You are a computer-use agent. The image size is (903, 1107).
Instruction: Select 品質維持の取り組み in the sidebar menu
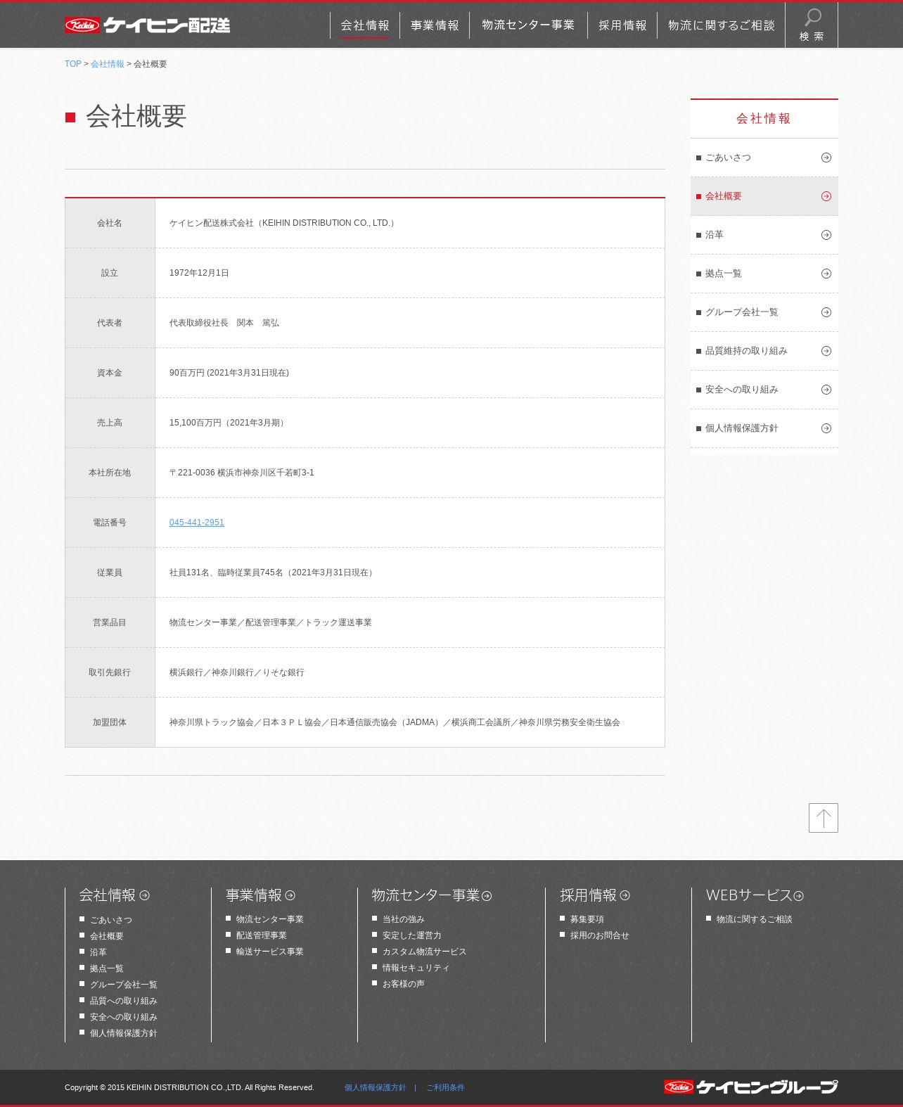click(764, 351)
